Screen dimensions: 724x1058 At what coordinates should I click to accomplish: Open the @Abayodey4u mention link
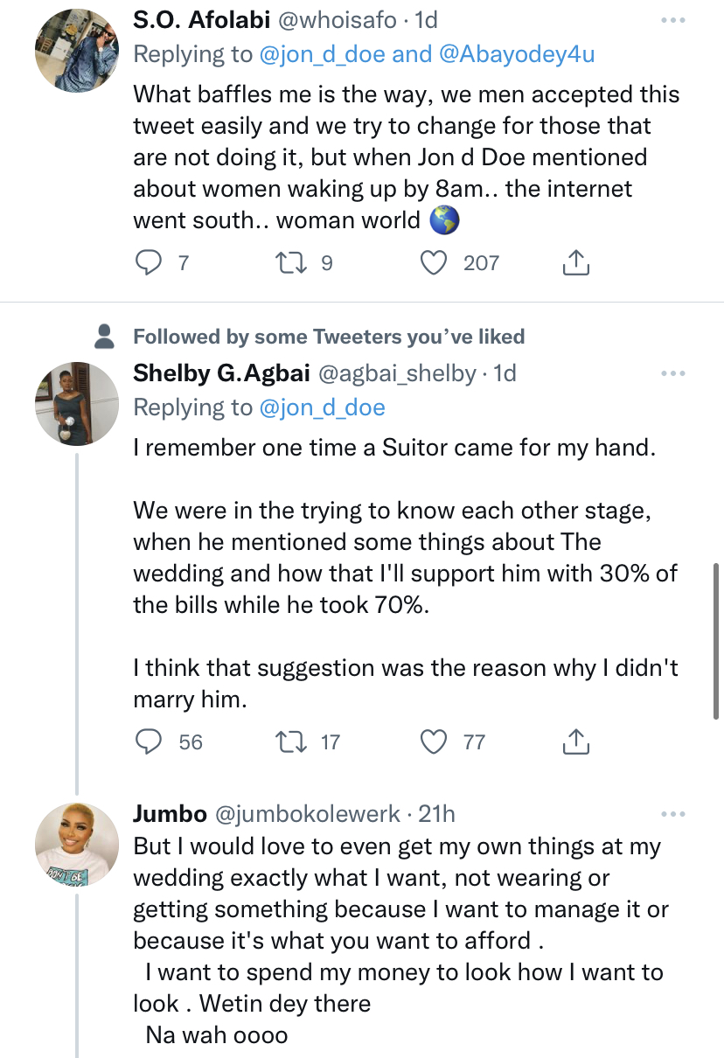tap(516, 54)
